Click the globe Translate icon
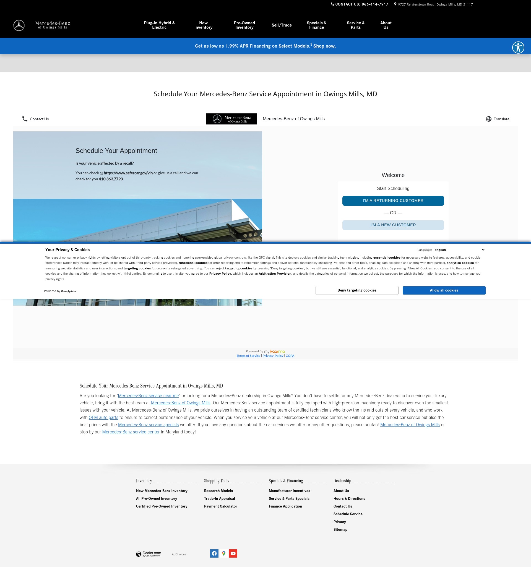Image resolution: width=531 pixels, height=567 pixels. (x=488, y=119)
